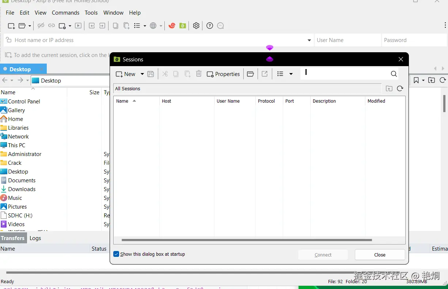This screenshot has height=289, width=448.
Task: Expand the view mode dropdown in Sessions dialog
Action: [291, 74]
